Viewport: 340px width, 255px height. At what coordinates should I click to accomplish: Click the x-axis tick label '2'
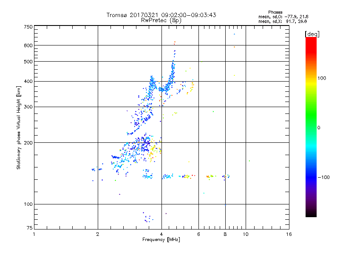click(98, 234)
